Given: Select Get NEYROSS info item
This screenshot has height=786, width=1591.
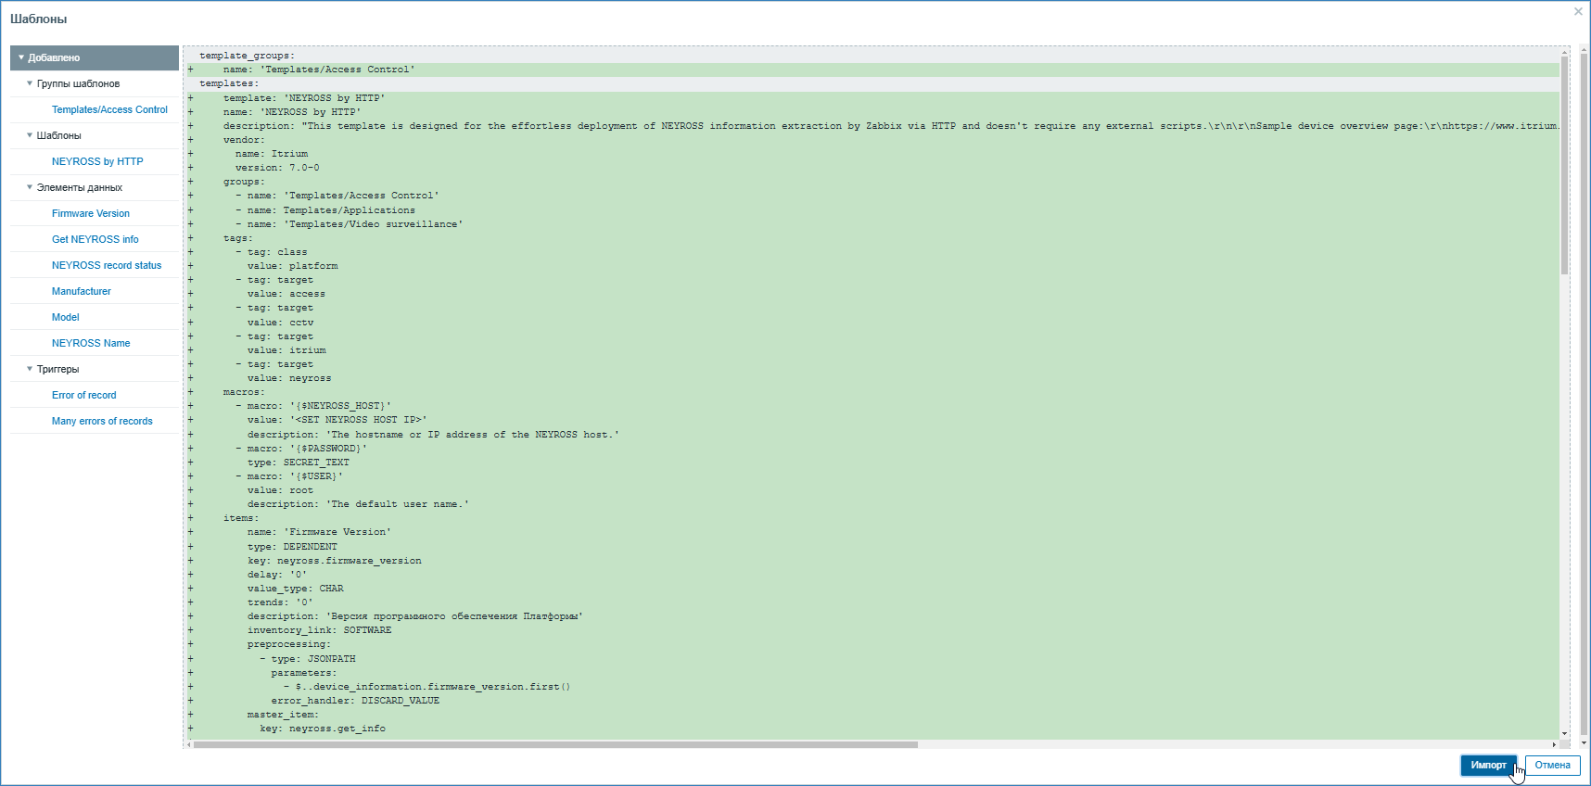Looking at the screenshot, I should (x=95, y=239).
